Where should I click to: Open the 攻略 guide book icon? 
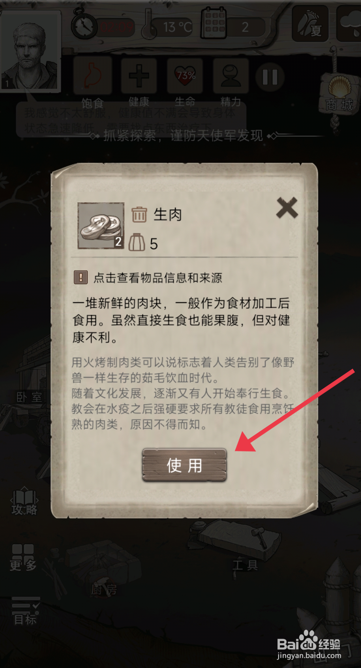24,502
